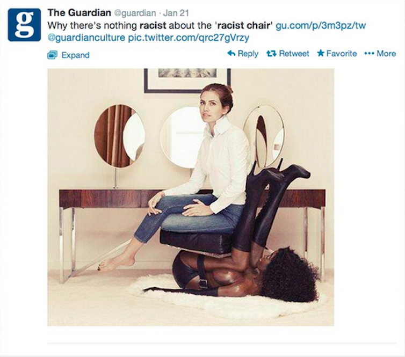Image resolution: width=405 pixels, height=357 pixels.
Task: Open the pic.twitter.com/qrc27gVrzy link
Action: click(189, 38)
